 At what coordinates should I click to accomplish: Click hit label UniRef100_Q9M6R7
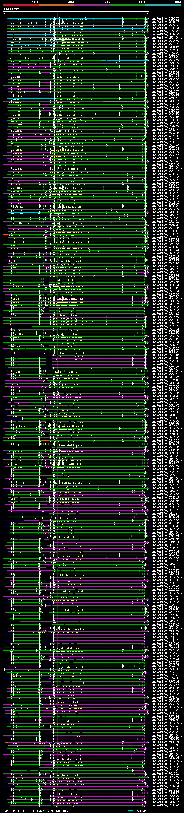pos(165,22)
